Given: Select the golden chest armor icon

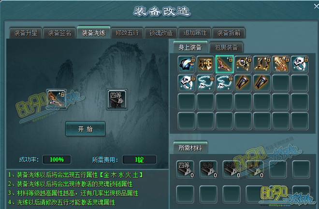Looking at the screenshot, I should tap(205, 64).
